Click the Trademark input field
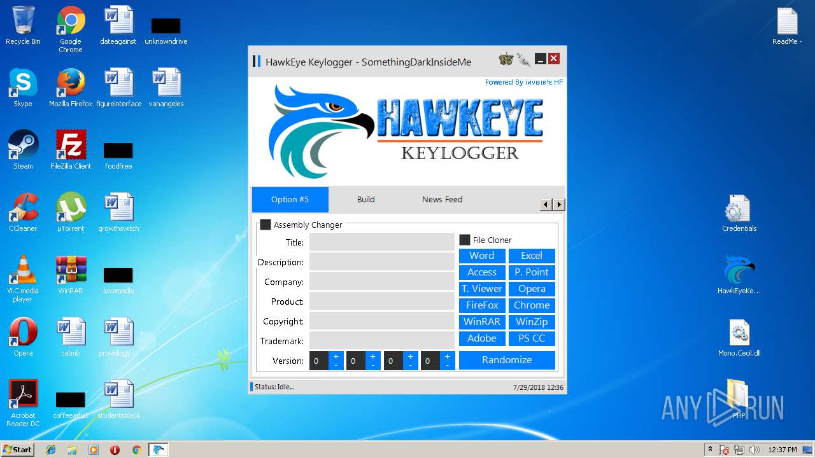Viewport: 815px width, 458px height. [x=382, y=340]
